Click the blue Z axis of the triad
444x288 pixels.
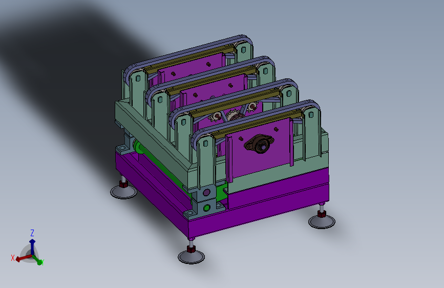pos(32,246)
